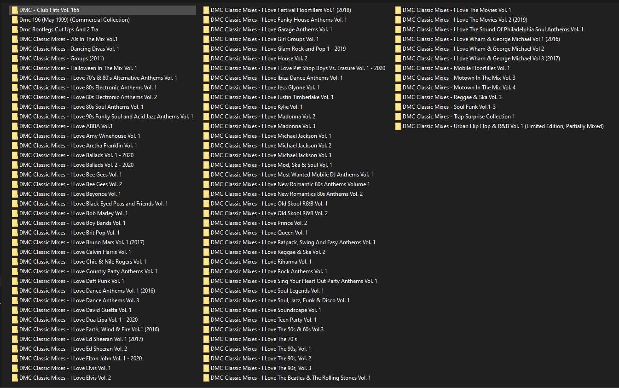The image size is (619, 388).
Task: Click folder icon beside DMC - Club Hits Vol. 165
Action: pos(15,10)
